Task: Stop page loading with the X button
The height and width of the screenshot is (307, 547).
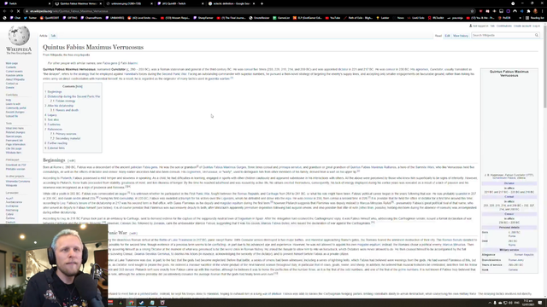Action: [x=18, y=11]
